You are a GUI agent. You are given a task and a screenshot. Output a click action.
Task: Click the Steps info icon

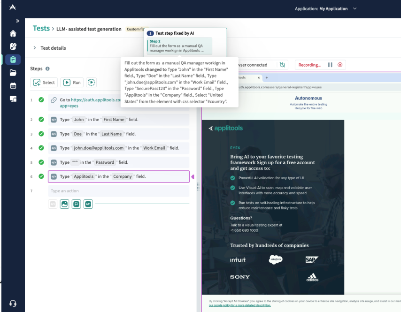[x=47, y=69]
